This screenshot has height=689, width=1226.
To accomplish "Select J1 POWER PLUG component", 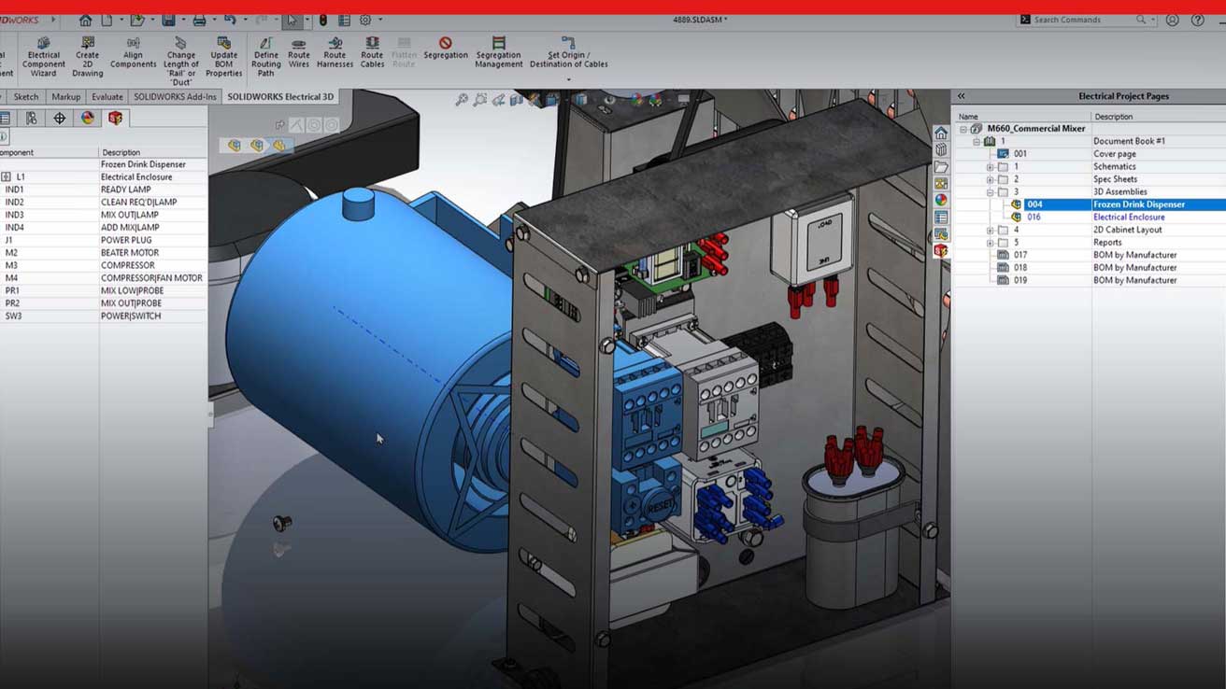I will [x=103, y=240].
